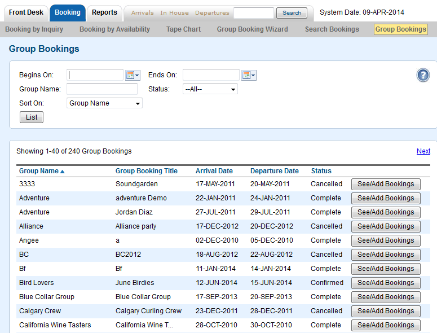
Task: Go to Next page of results
Action: point(423,151)
